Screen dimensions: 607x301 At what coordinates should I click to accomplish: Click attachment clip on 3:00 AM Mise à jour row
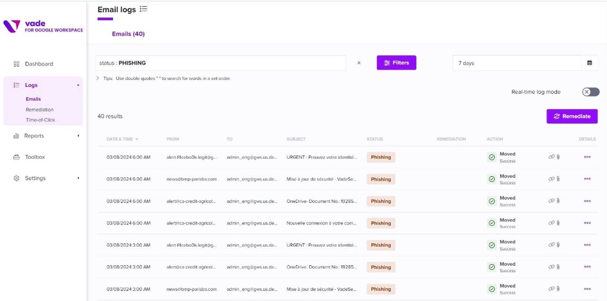point(558,289)
